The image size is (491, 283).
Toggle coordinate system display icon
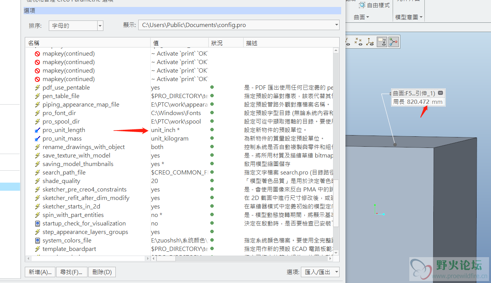[370, 42]
